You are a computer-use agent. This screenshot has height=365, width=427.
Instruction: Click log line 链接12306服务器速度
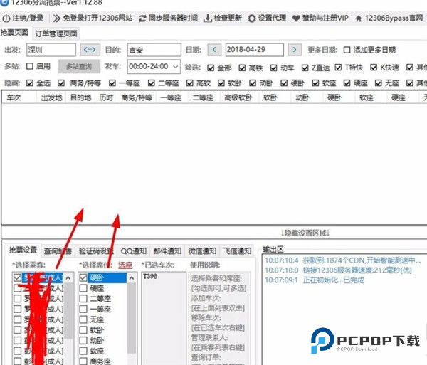tap(339, 270)
